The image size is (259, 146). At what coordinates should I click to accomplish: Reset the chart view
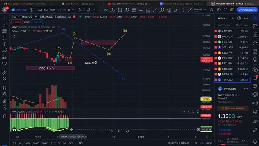tap(127, 131)
